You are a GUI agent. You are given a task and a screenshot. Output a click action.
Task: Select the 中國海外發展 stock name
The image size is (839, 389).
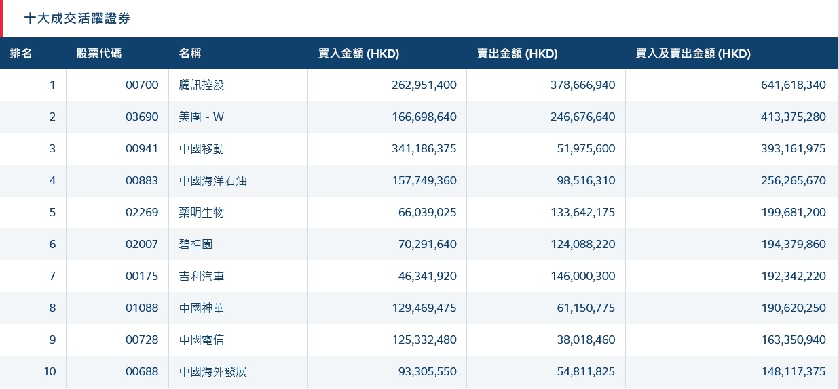click(213, 371)
